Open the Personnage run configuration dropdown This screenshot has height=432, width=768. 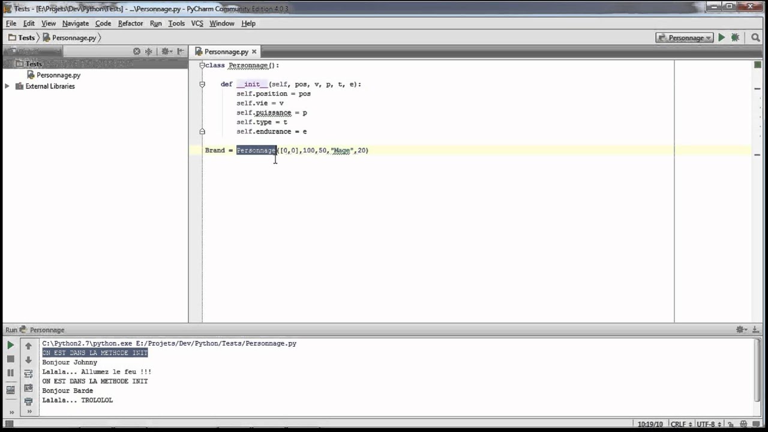685,37
